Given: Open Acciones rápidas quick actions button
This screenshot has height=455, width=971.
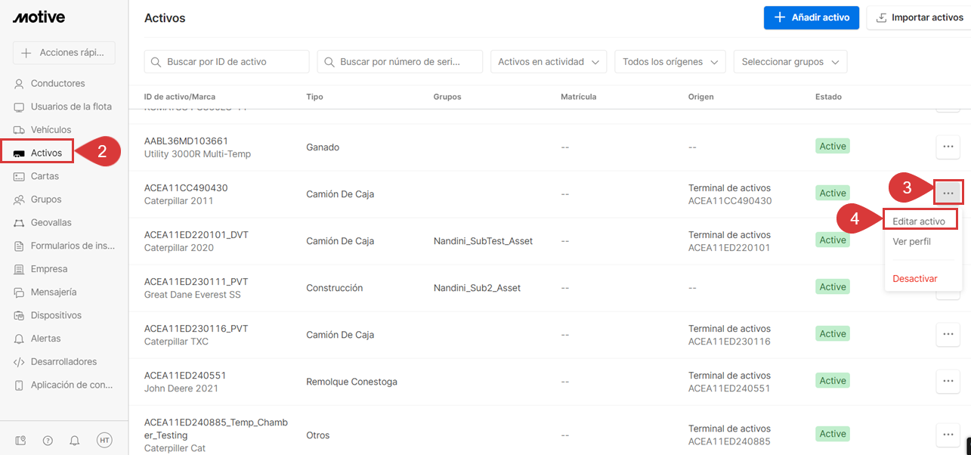Looking at the screenshot, I should coord(63,53).
